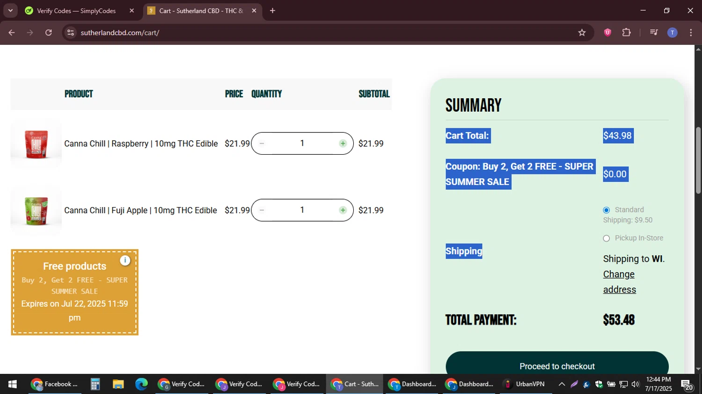Open File Explorer from the taskbar
The height and width of the screenshot is (394, 702).
(x=118, y=384)
